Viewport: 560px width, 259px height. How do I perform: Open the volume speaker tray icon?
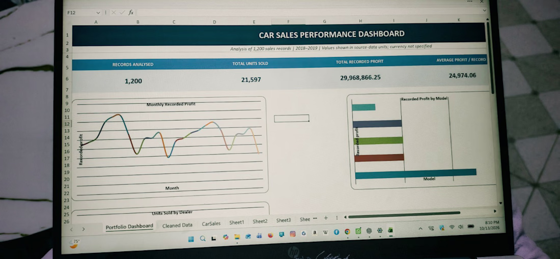point(461,226)
